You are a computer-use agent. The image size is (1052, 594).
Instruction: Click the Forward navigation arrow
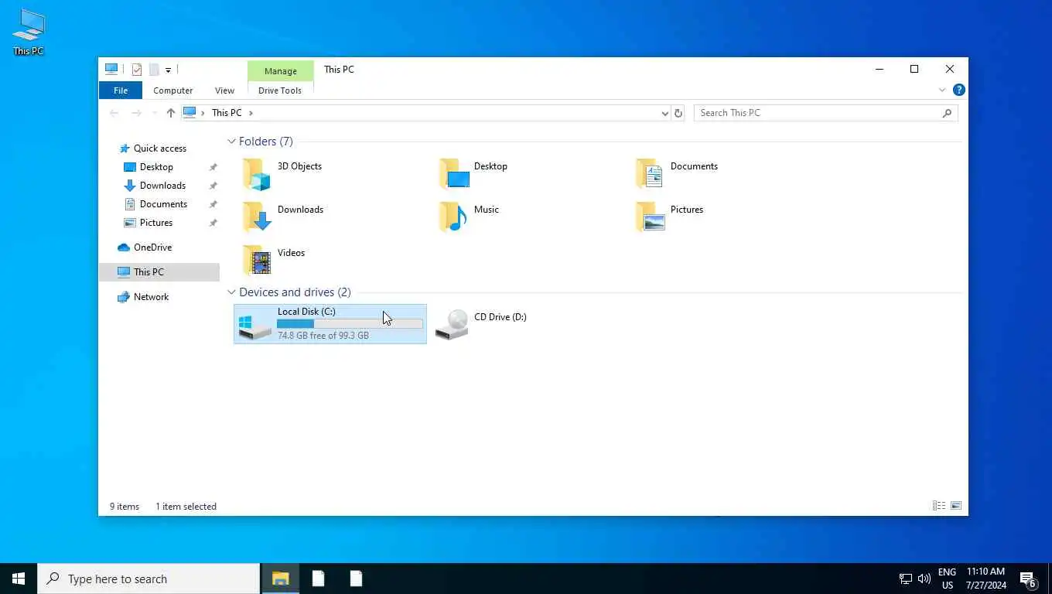pos(136,113)
